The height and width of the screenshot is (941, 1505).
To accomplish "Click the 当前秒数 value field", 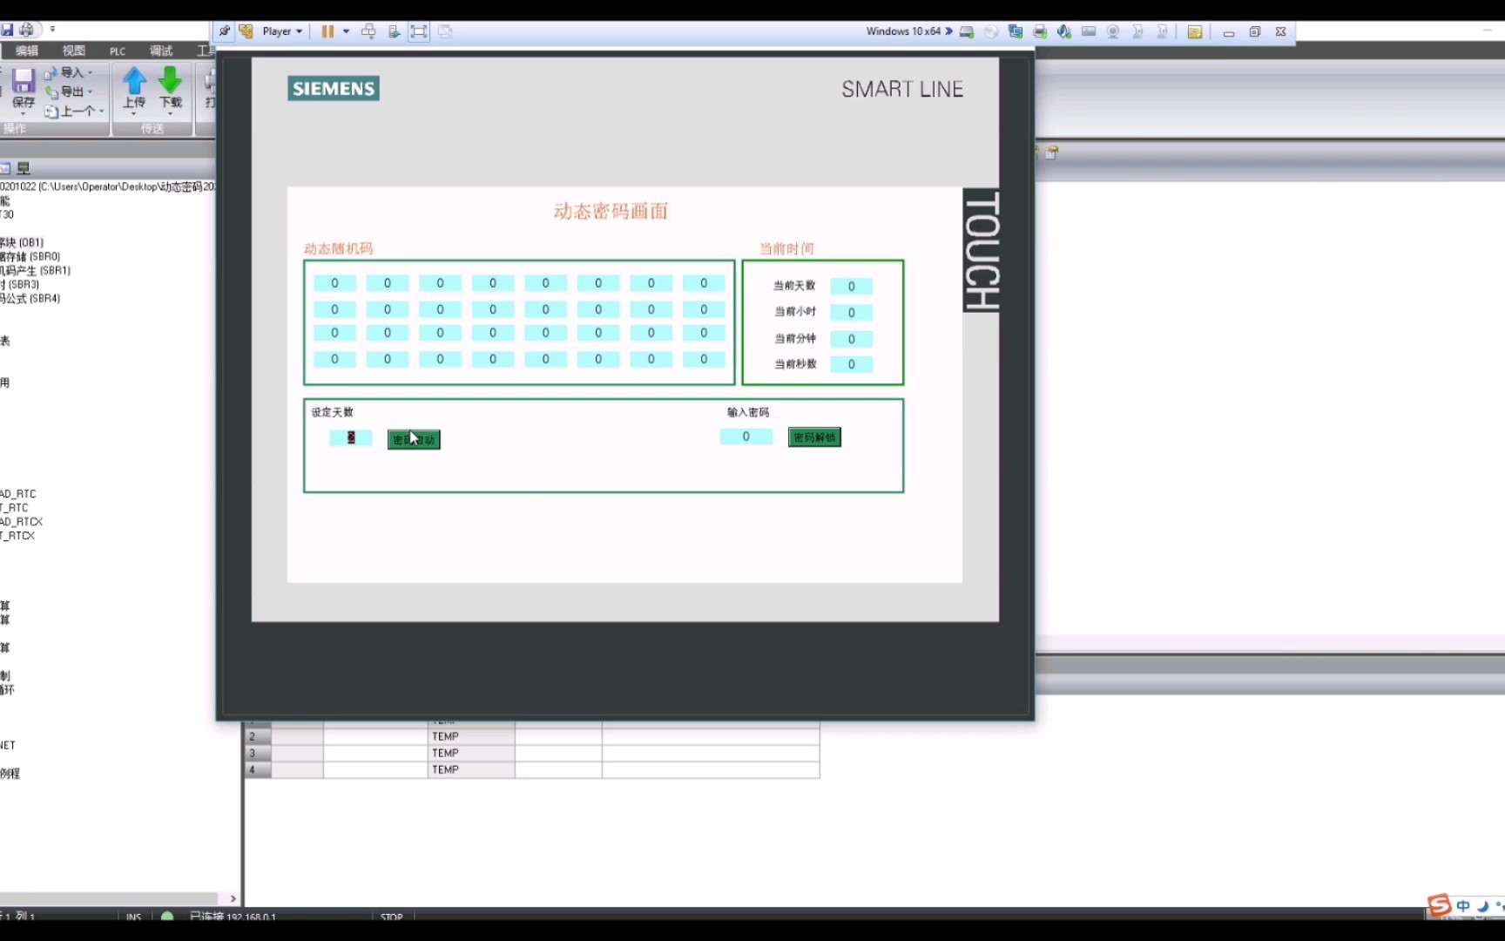I will coord(851,364).
